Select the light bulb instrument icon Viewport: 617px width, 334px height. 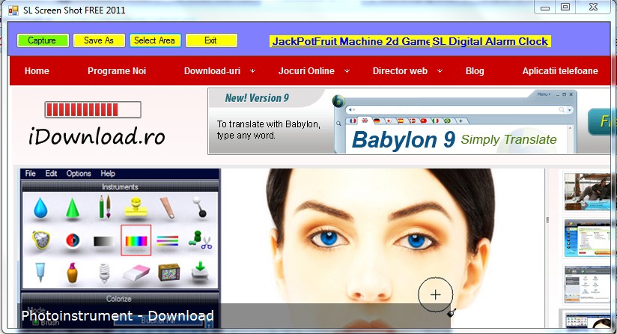tap(104, 273)
